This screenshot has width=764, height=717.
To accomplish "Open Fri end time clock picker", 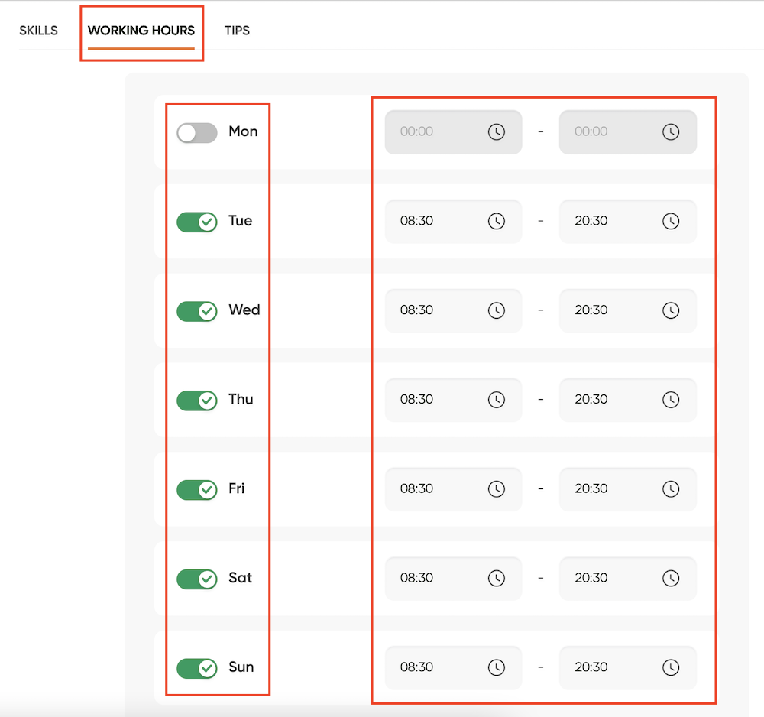I will (x=671, y=488).
